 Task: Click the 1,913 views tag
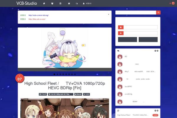(x=86, y=94)
